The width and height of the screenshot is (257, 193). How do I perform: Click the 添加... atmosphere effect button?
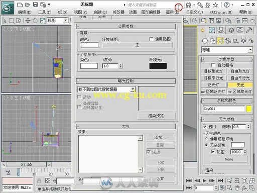click(x=161, y=138)
